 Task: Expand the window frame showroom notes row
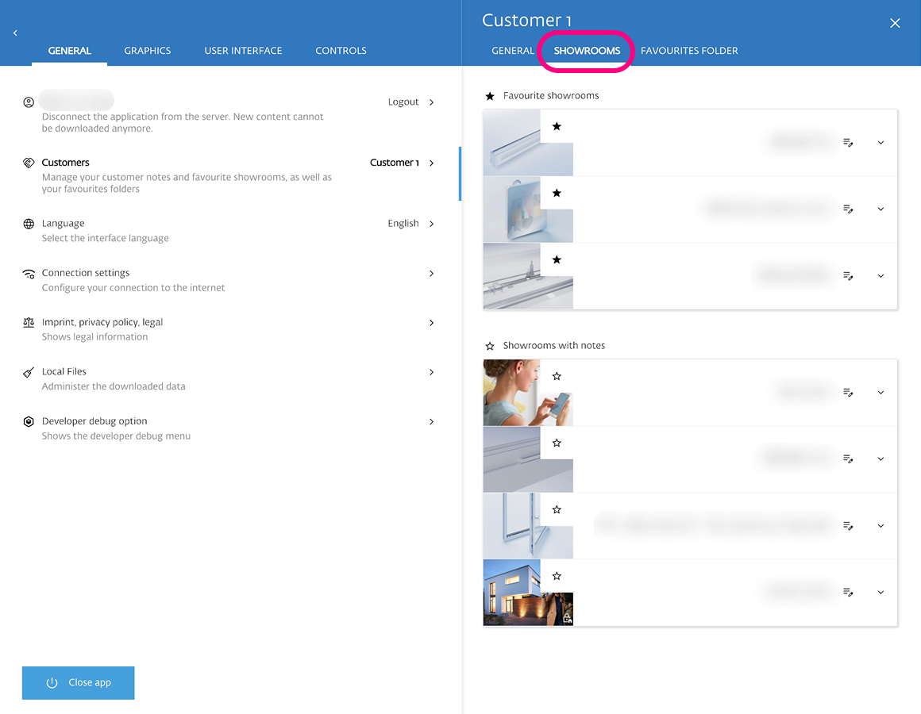tap(881, 526)
